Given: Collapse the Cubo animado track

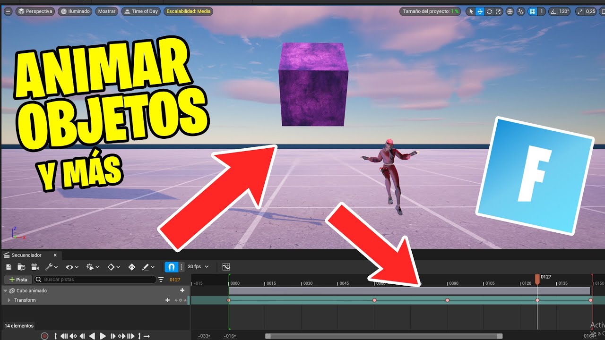Looking at the screenshot, I should pyautogui.click(x=5, y=291).
